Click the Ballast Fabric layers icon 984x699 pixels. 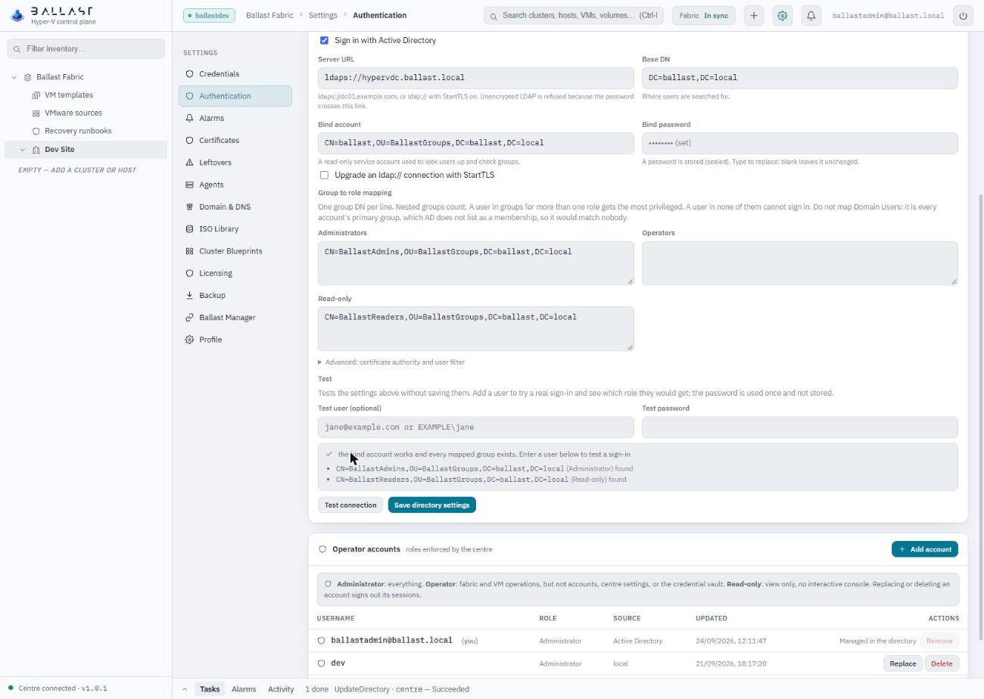[27, 77]
